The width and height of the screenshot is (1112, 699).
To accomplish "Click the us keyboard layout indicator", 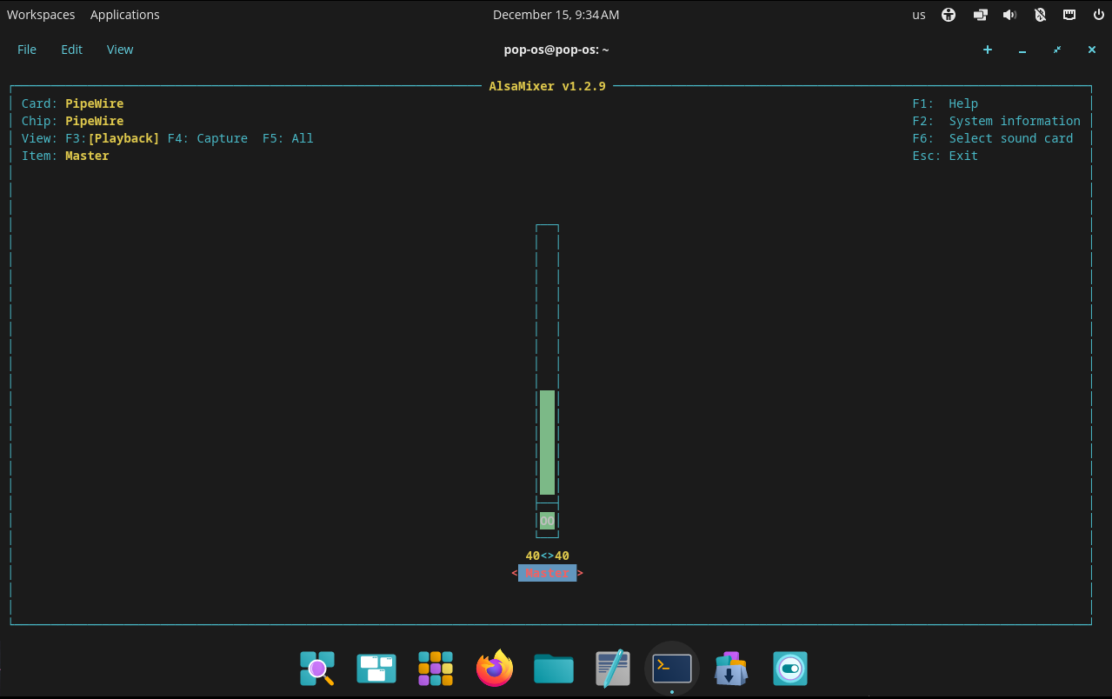I will (x=919, y=15).
